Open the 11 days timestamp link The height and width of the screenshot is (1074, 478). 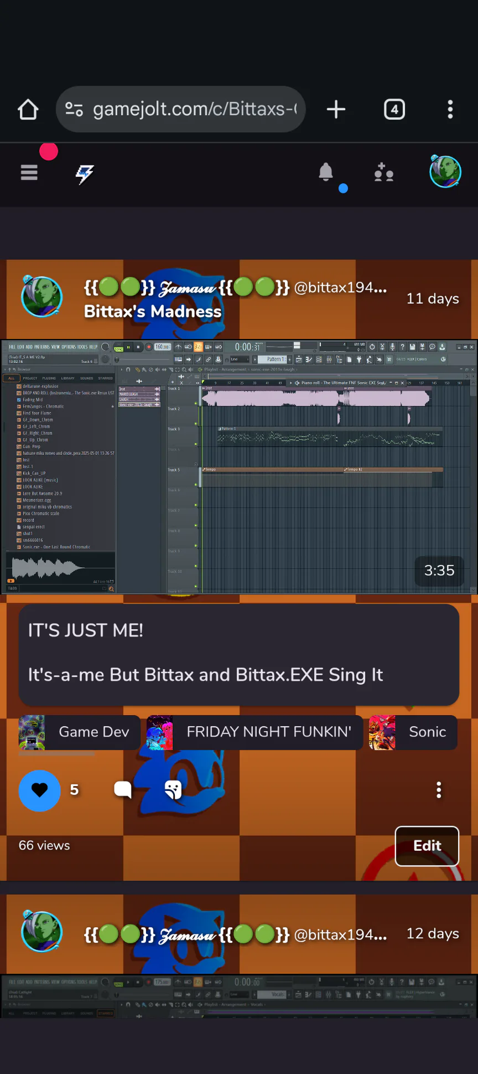(x=433, y=299)
